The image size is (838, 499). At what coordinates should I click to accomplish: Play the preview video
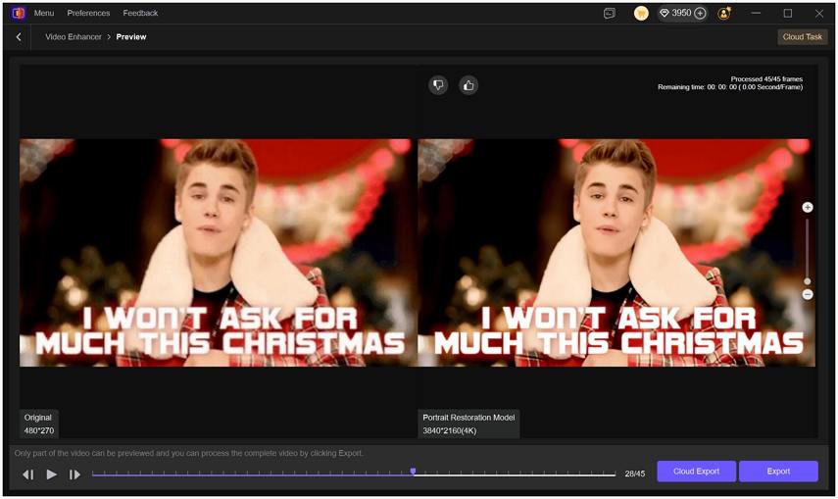pos(51,474)
